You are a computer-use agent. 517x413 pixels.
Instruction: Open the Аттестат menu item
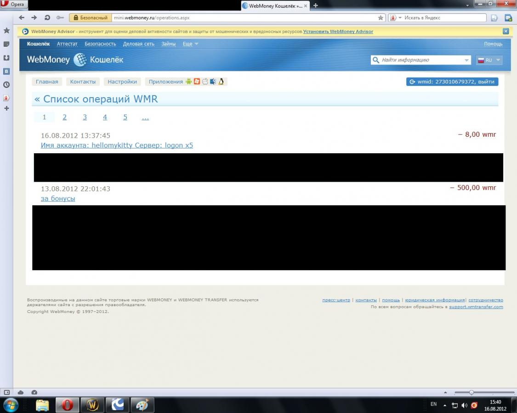[67, 44]
